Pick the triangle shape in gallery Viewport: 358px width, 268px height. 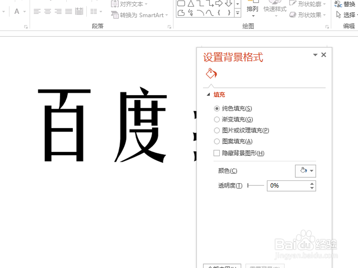191,4
